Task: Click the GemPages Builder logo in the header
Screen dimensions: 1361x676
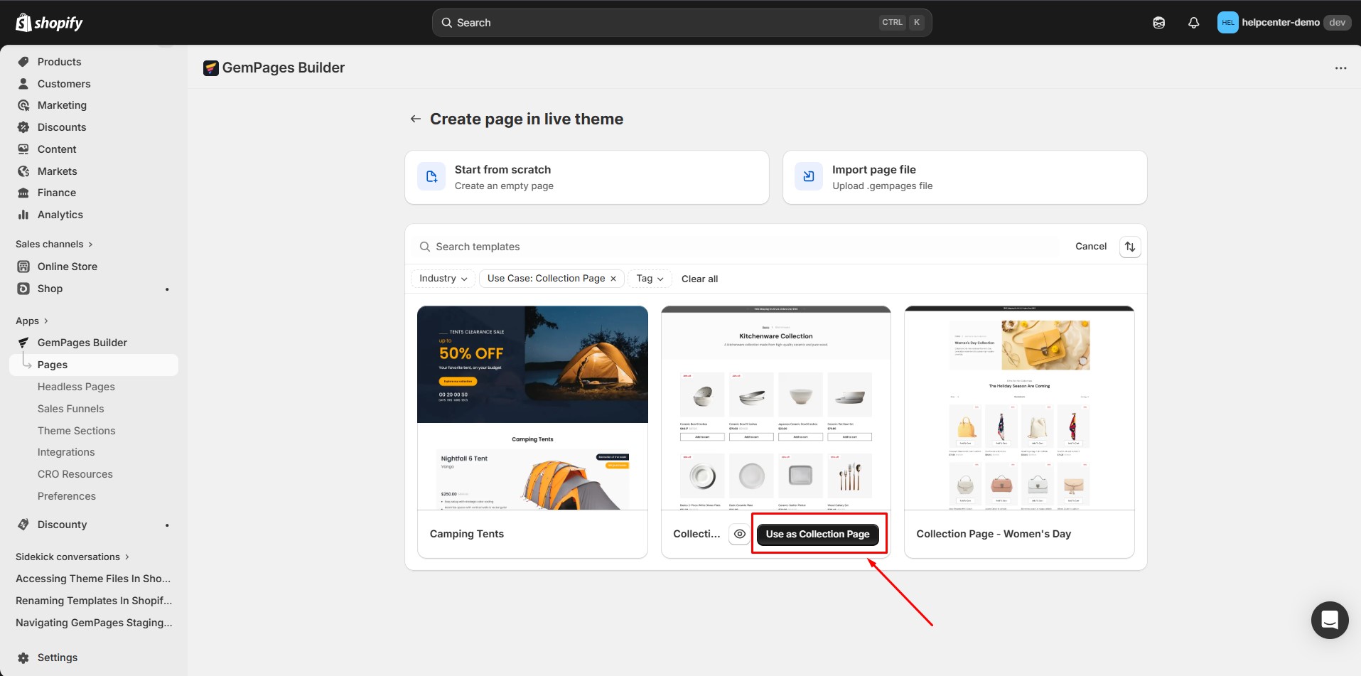Action: click(211, 68)
